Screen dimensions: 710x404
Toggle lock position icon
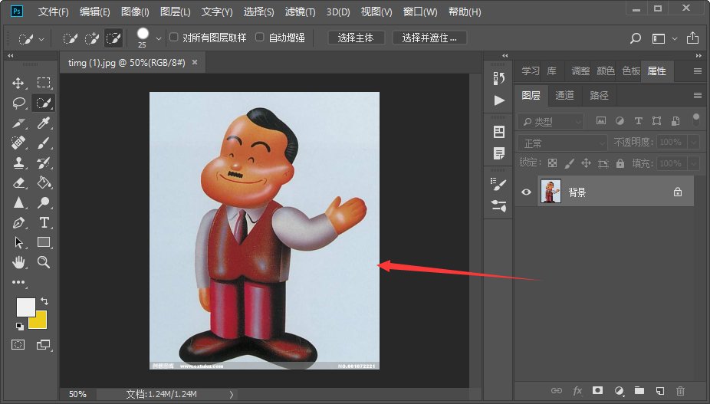click(586, 163)
